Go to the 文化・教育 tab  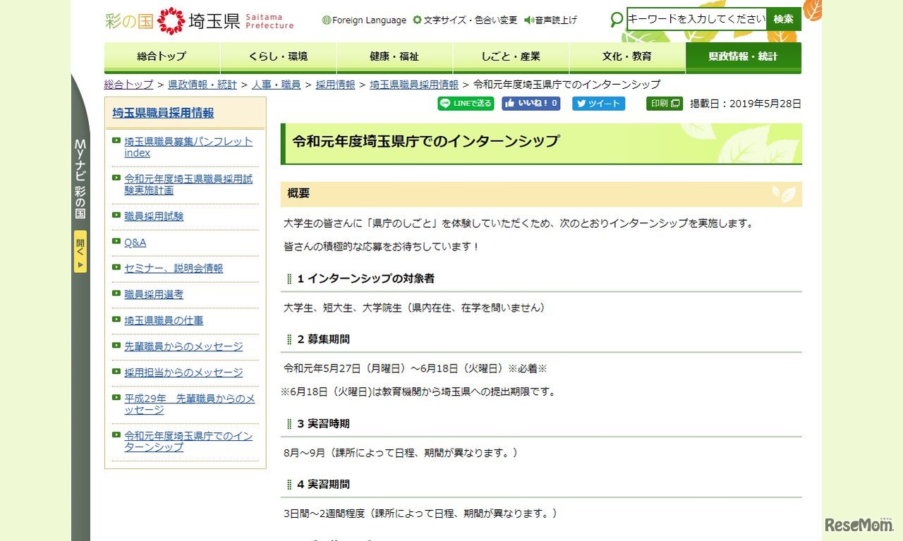point(627,56)
